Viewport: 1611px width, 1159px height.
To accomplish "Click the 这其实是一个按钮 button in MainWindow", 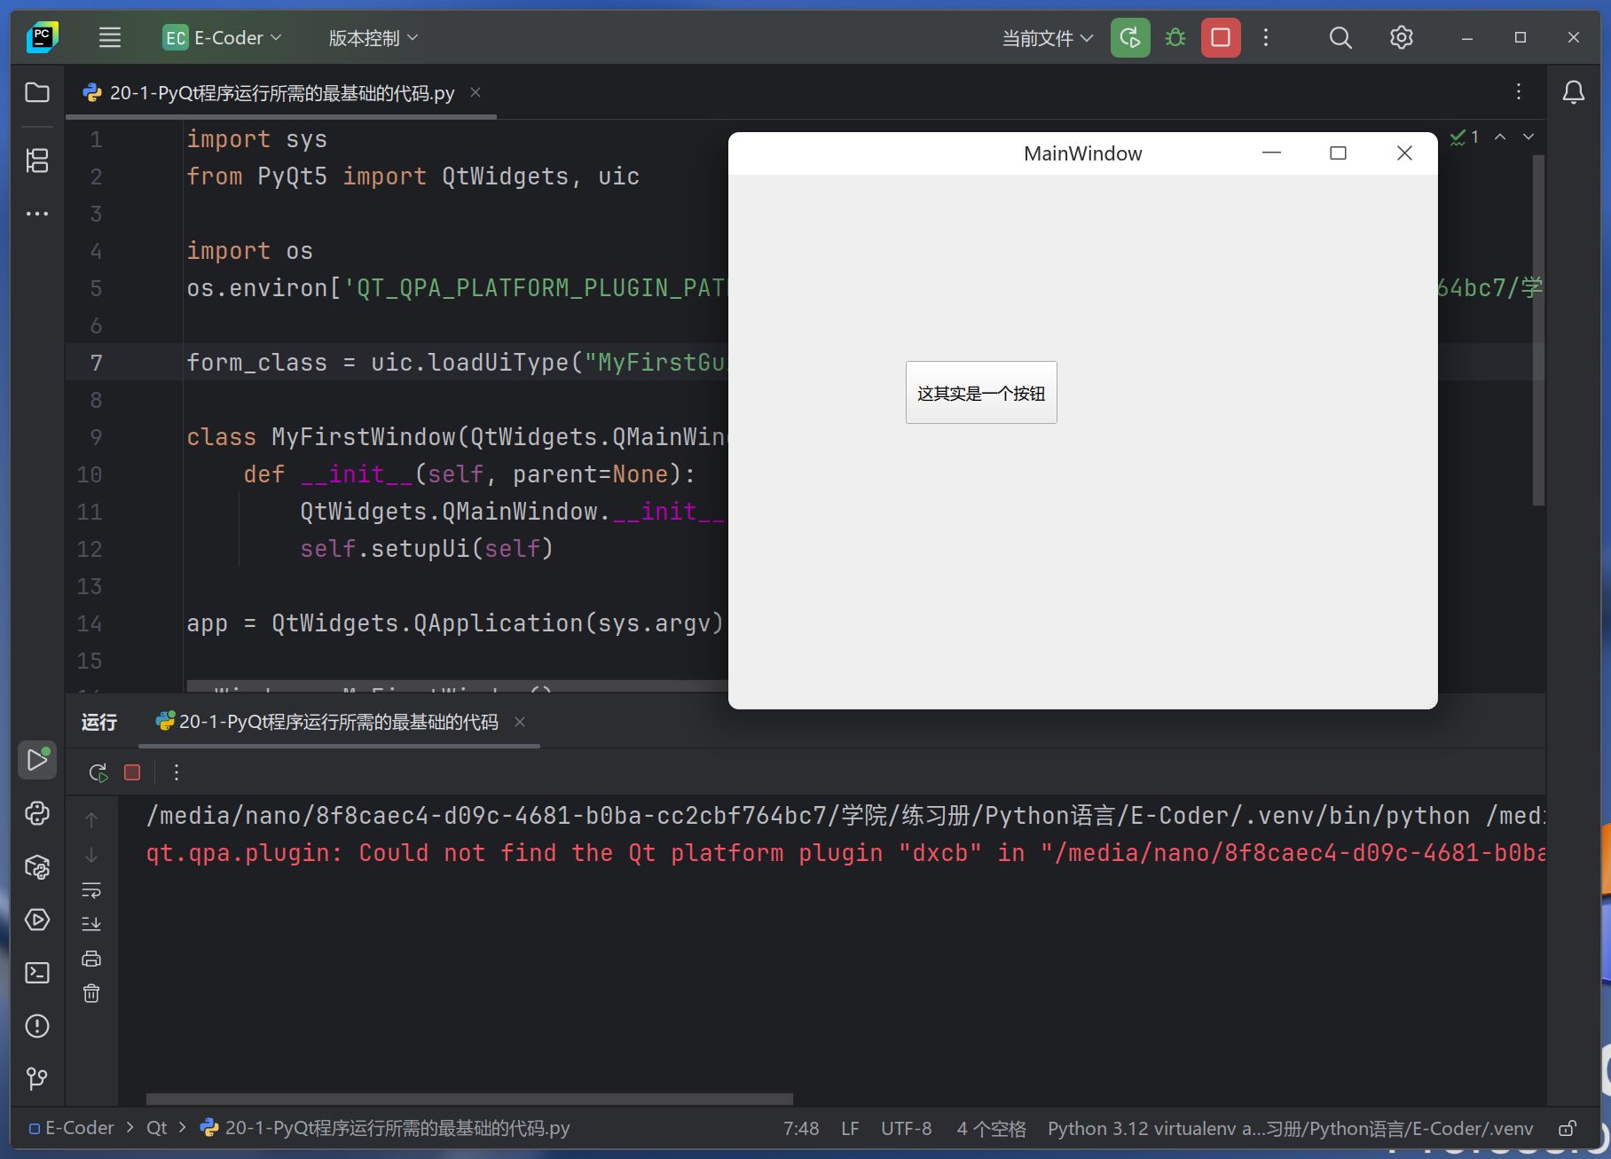I will pos(981,392).
